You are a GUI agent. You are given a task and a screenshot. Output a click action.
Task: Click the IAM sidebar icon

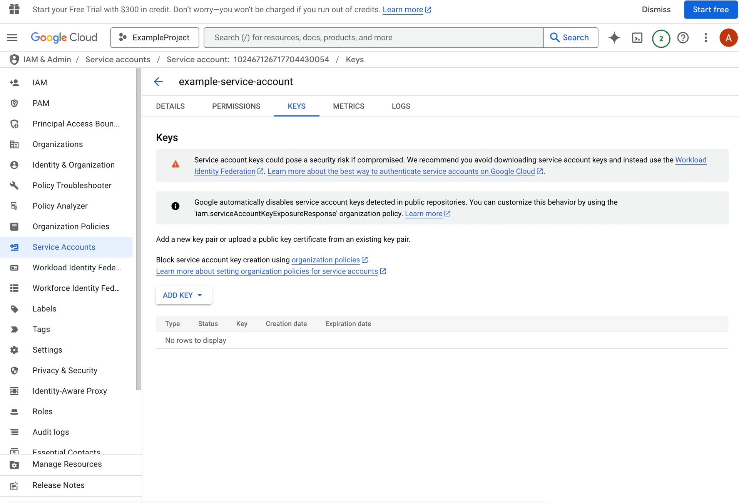click(x=14, y=83)
